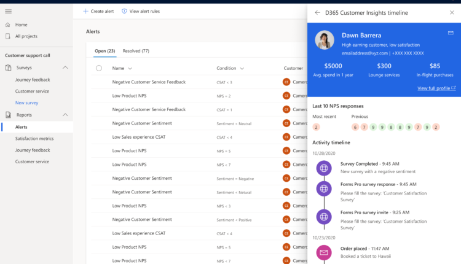Screen dimensions: 461x264
Task: Switch to the Resolved (77) tab
Action: 136,51
